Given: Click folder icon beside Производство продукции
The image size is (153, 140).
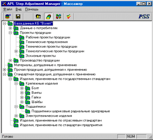Looking at the screenshot, I should point(16,60).
